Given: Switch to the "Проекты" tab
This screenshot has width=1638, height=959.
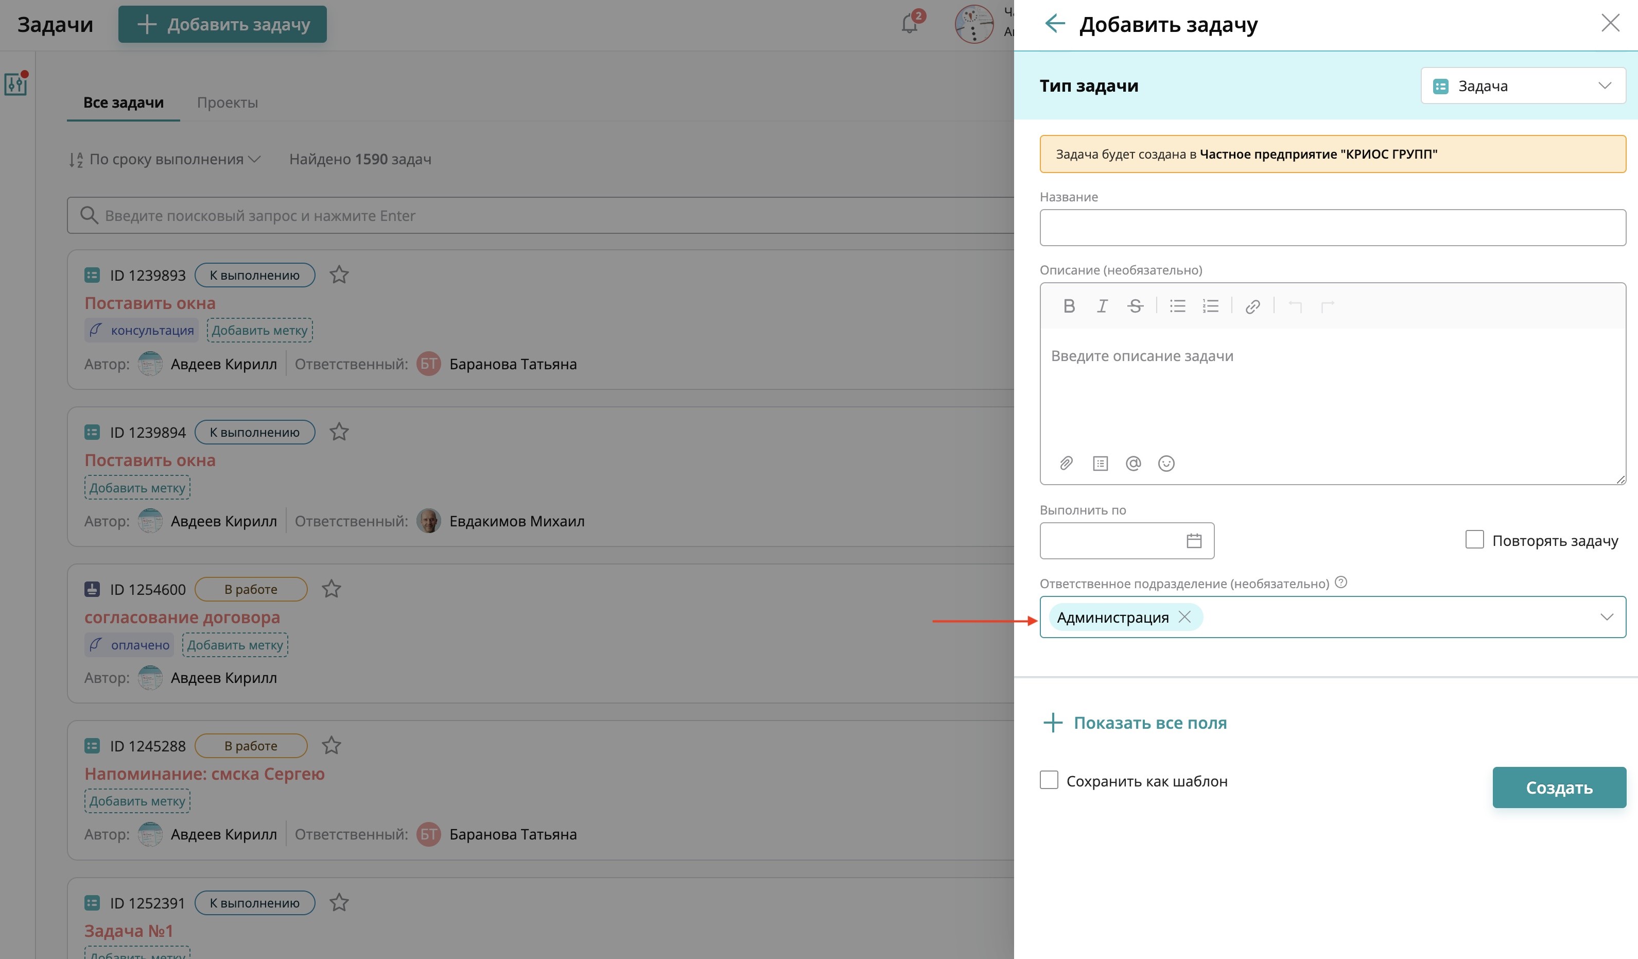Looking at the screenshot, I should pos(227,102).
